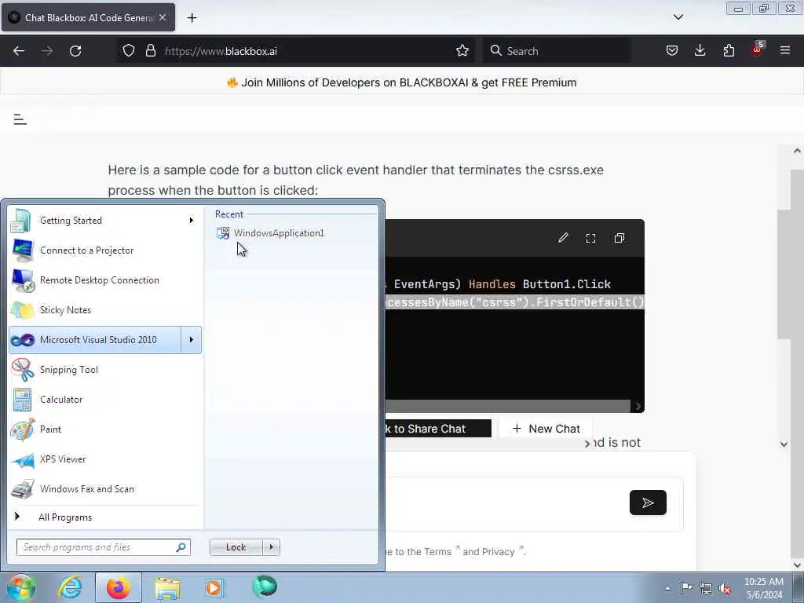Click the code block horizontal scrollbar
This screenshot has height=603, width=804.
508,406
